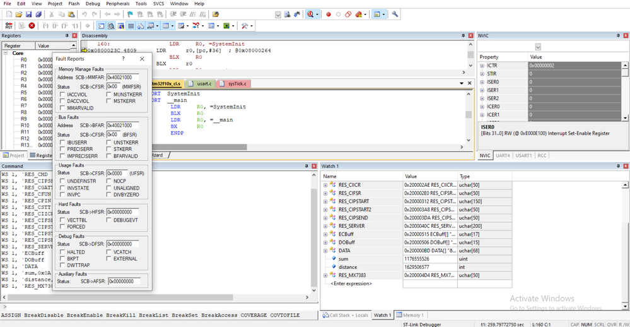The height and width of the screenshot is (327, 630).
Task: Toggle the FORCED hard fault checkbox
Action: (x=62, y=227)
